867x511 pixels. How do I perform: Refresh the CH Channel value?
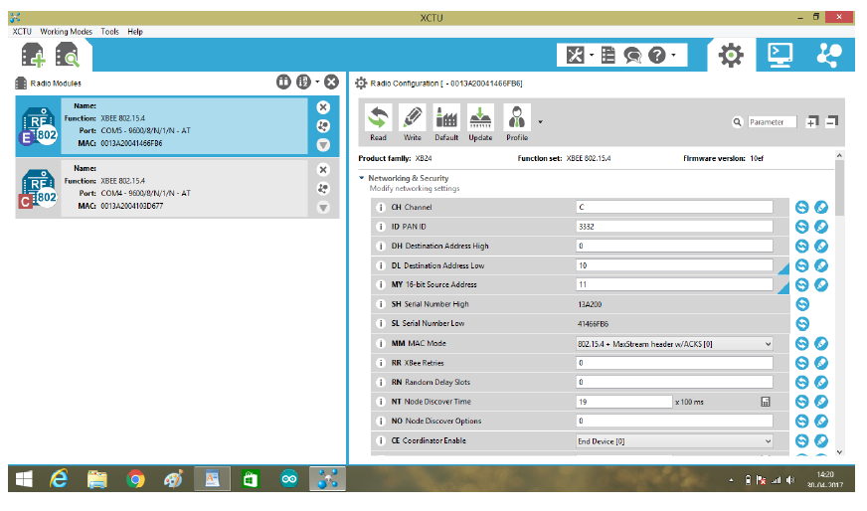pos(801,207)
